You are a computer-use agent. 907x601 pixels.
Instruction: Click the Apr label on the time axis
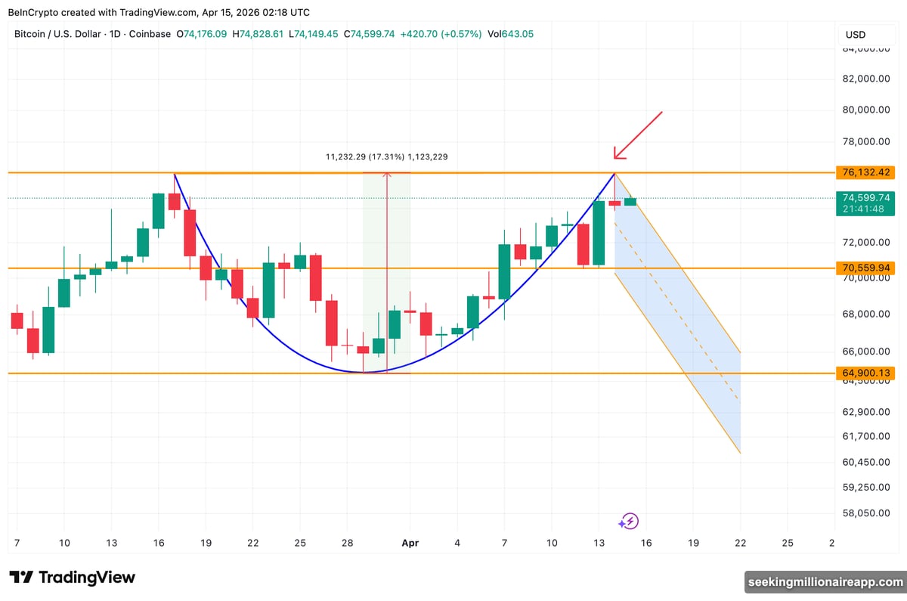pyautogui.click(x=410, y=543)
